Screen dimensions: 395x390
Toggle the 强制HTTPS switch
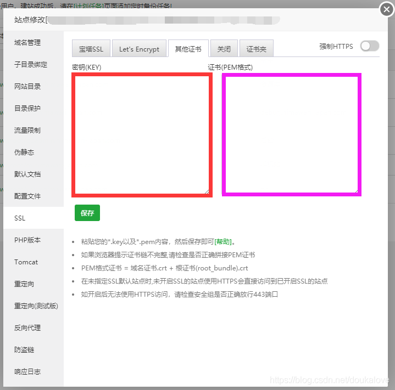(x=369, y=47)
